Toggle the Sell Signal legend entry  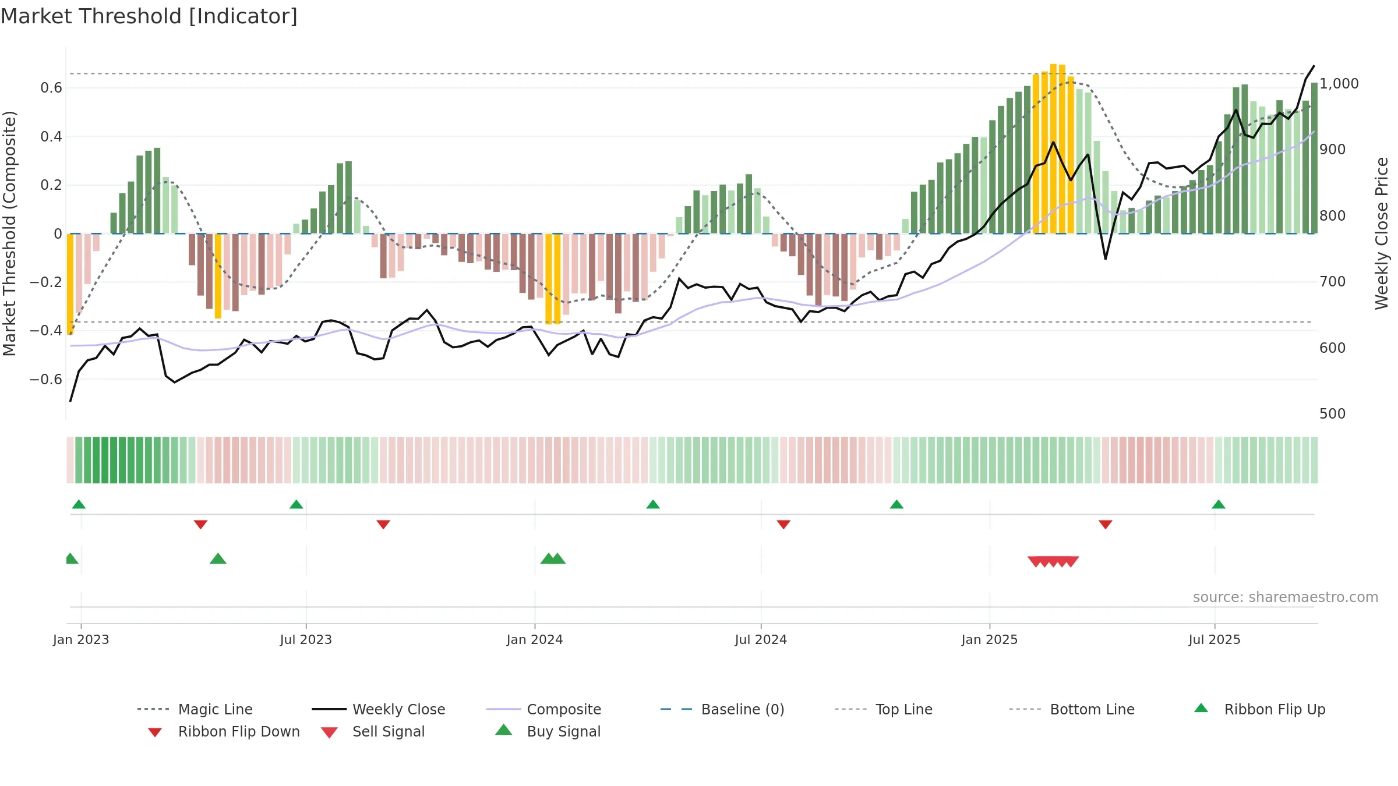[373, 731]
